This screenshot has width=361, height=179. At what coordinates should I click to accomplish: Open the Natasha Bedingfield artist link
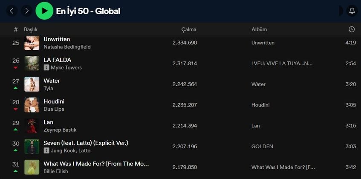coord(67,47)
